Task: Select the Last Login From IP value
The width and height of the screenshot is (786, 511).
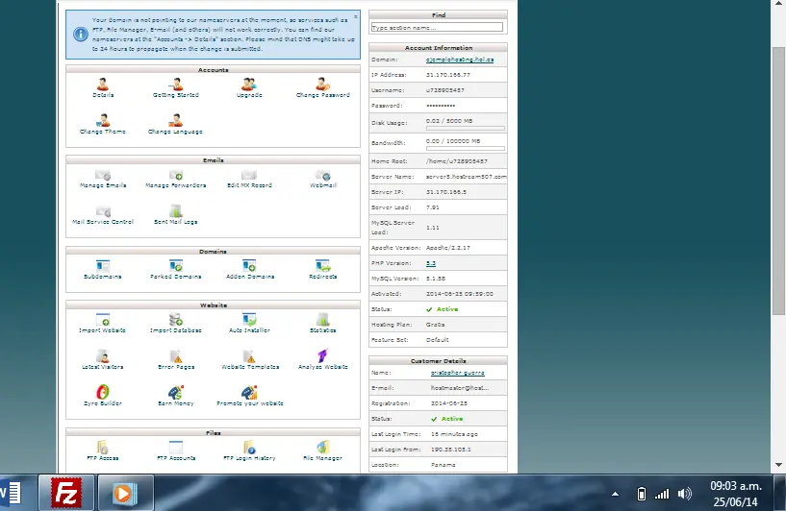Action: tap(451, 450)
